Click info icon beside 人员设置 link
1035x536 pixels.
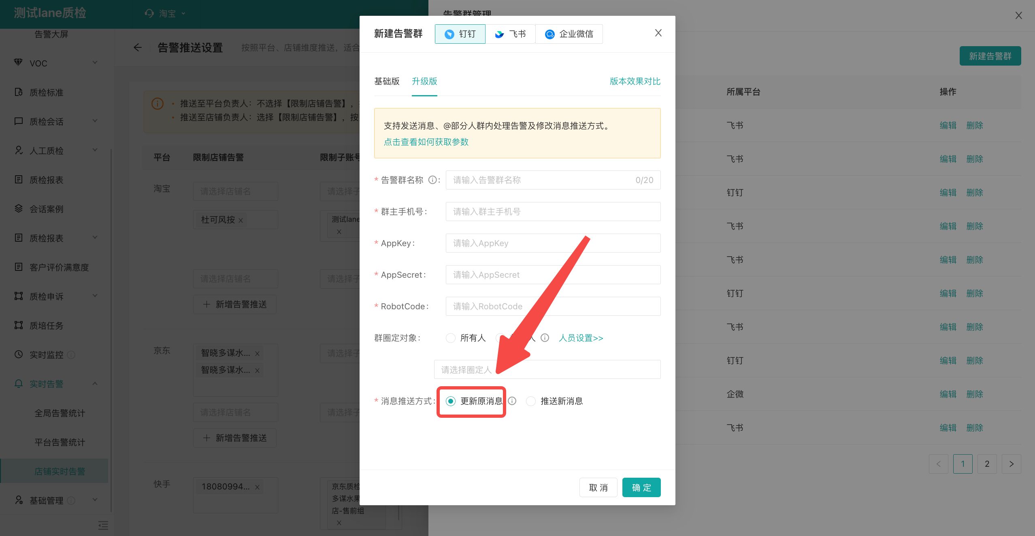(x=545, y=338)
